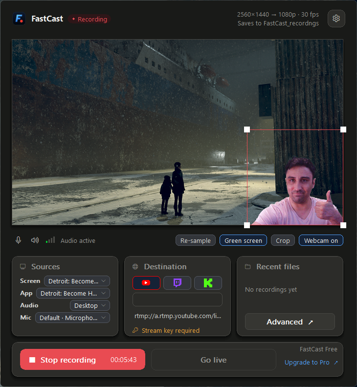Select the webcam overlay in the preview
357x387 pixels.
[x=295, y=177]
